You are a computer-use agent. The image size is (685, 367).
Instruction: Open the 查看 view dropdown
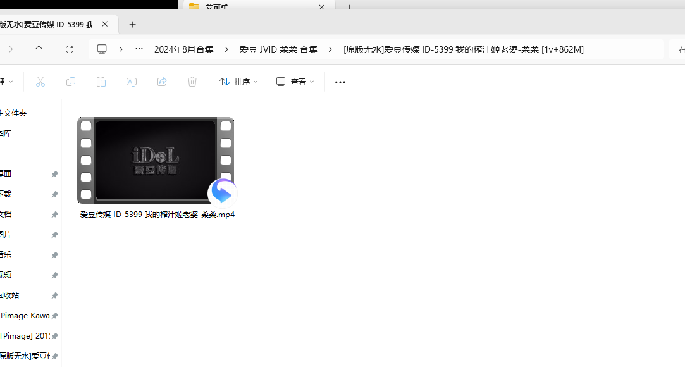coord(295,82)
